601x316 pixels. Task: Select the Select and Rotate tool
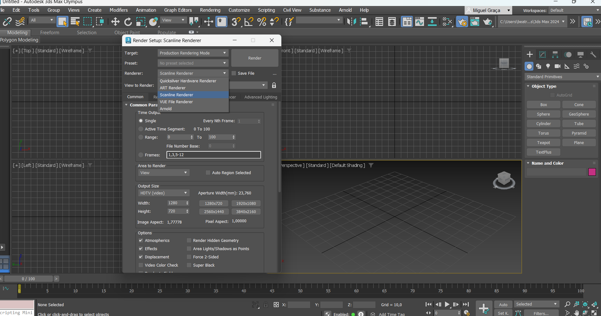(128, 22)
